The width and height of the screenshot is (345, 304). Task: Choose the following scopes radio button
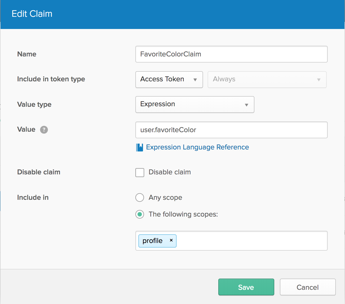[x=140, y=214]
